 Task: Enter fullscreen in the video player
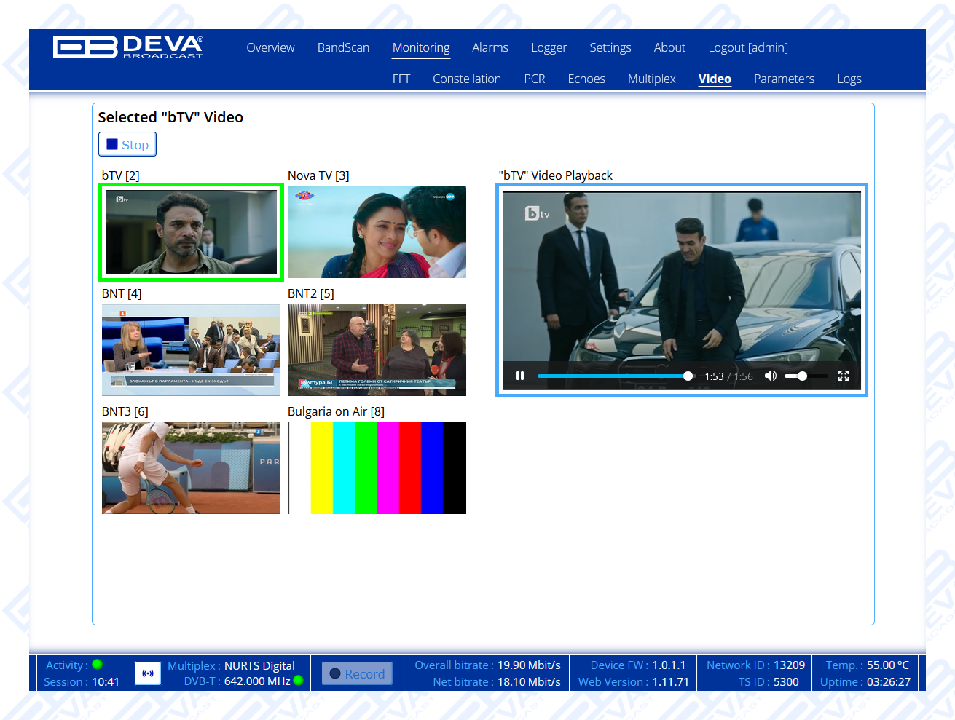coord(844,376)
